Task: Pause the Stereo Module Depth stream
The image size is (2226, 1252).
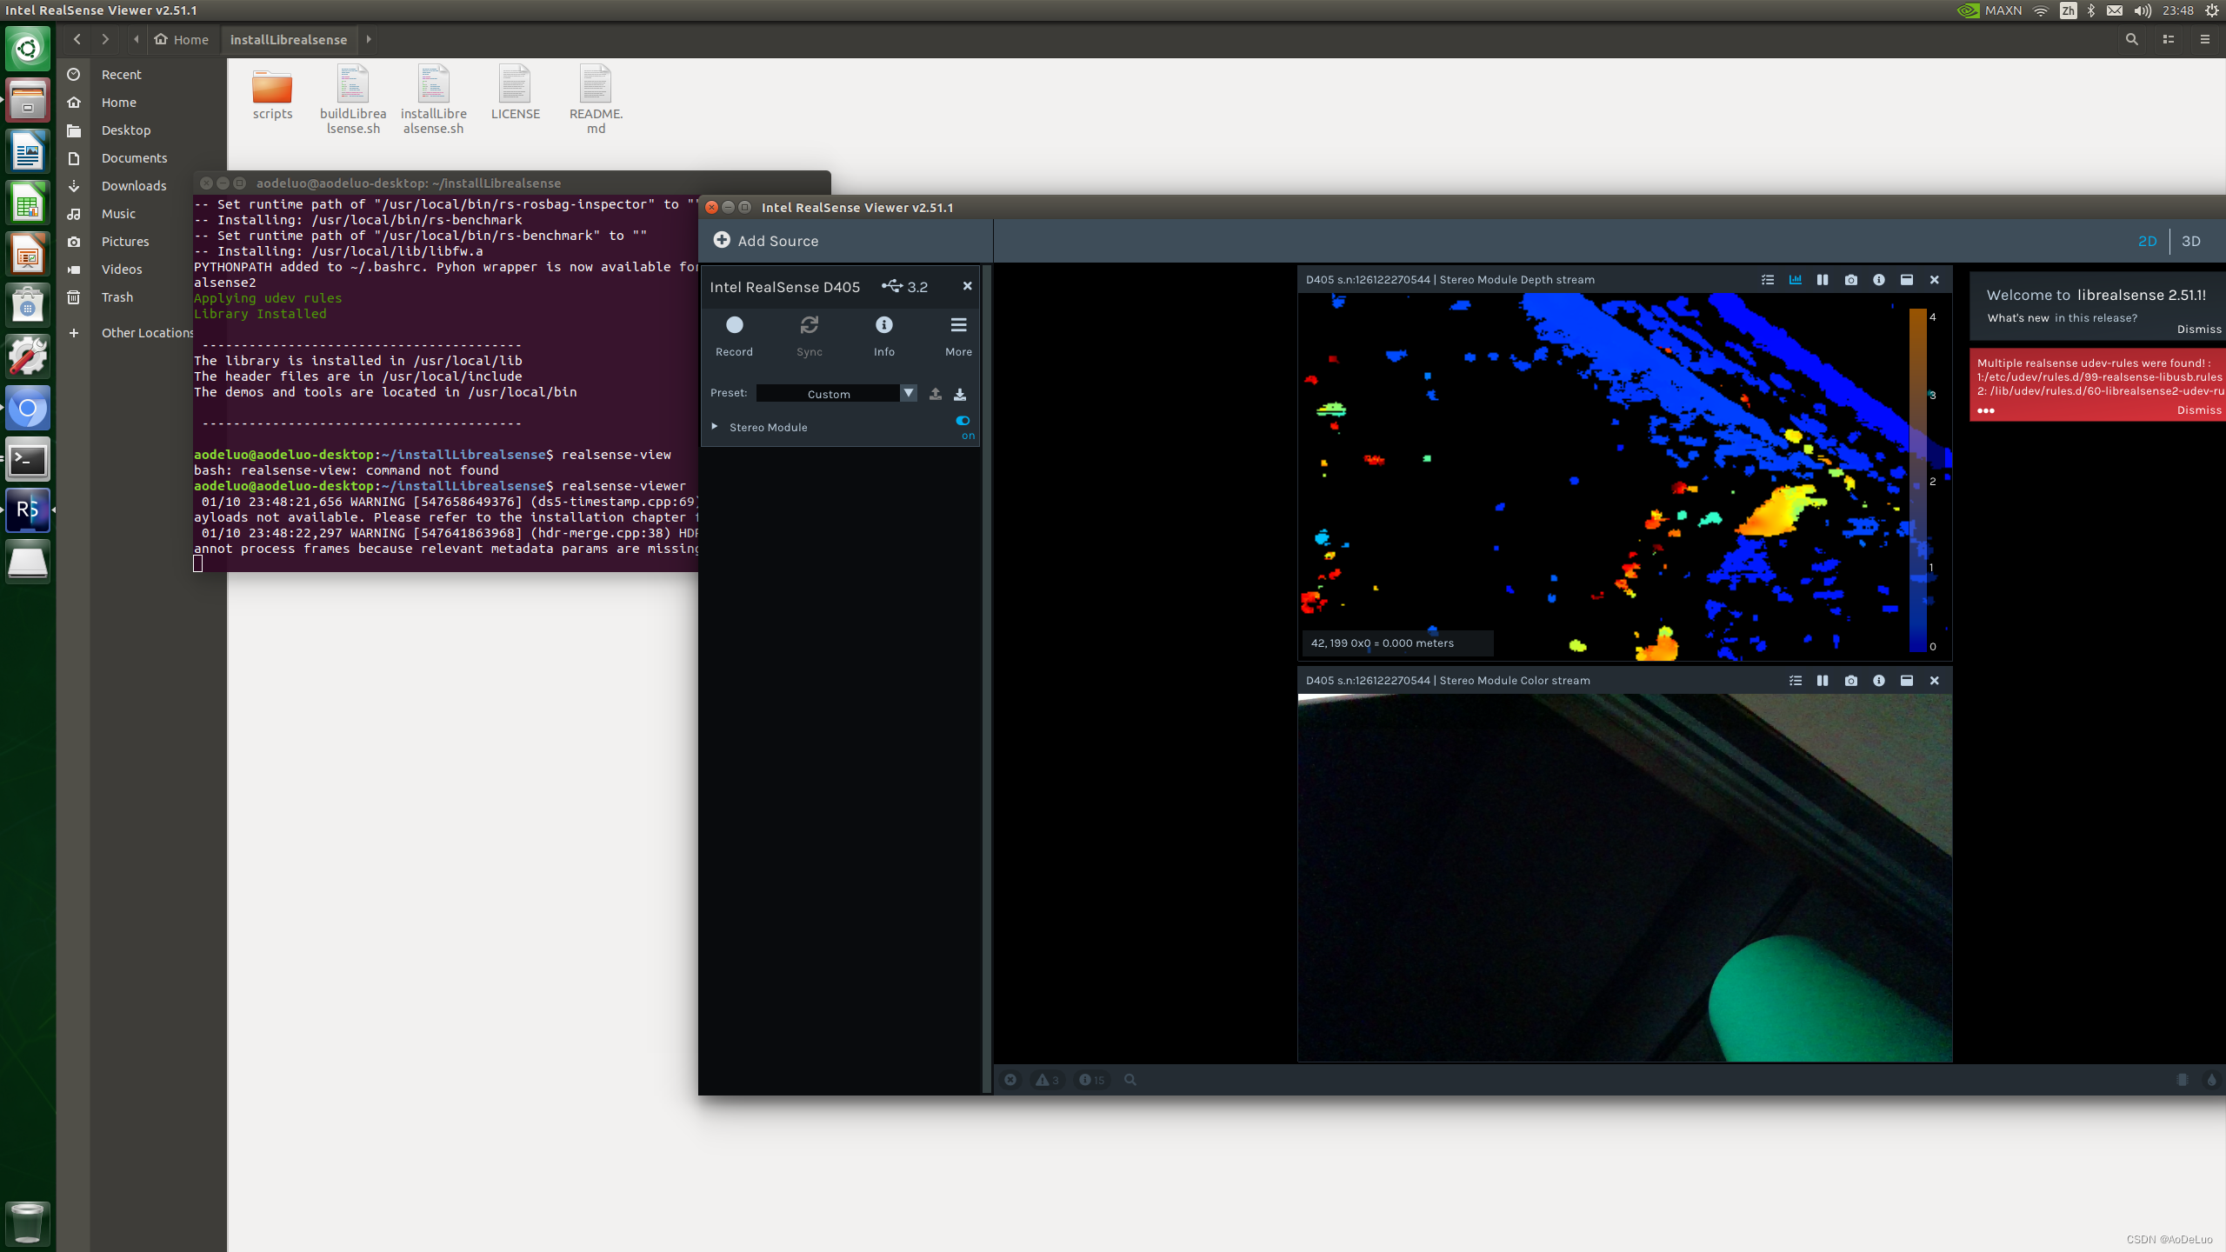Action: (x=1823, y=279)
